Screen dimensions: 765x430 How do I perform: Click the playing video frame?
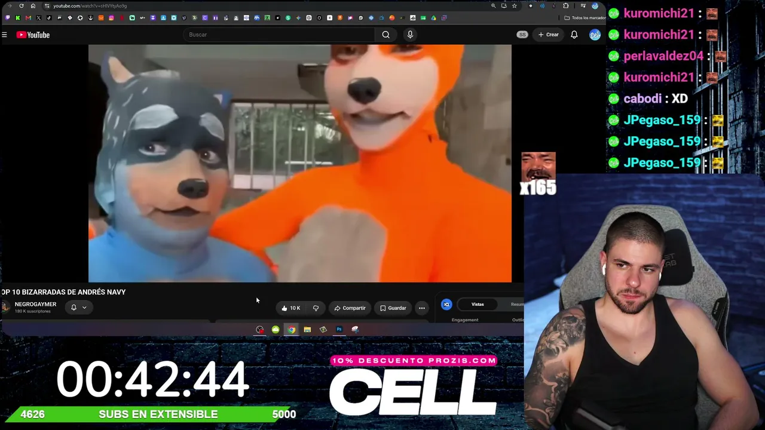pyautogui.click(x=300, y=163)
